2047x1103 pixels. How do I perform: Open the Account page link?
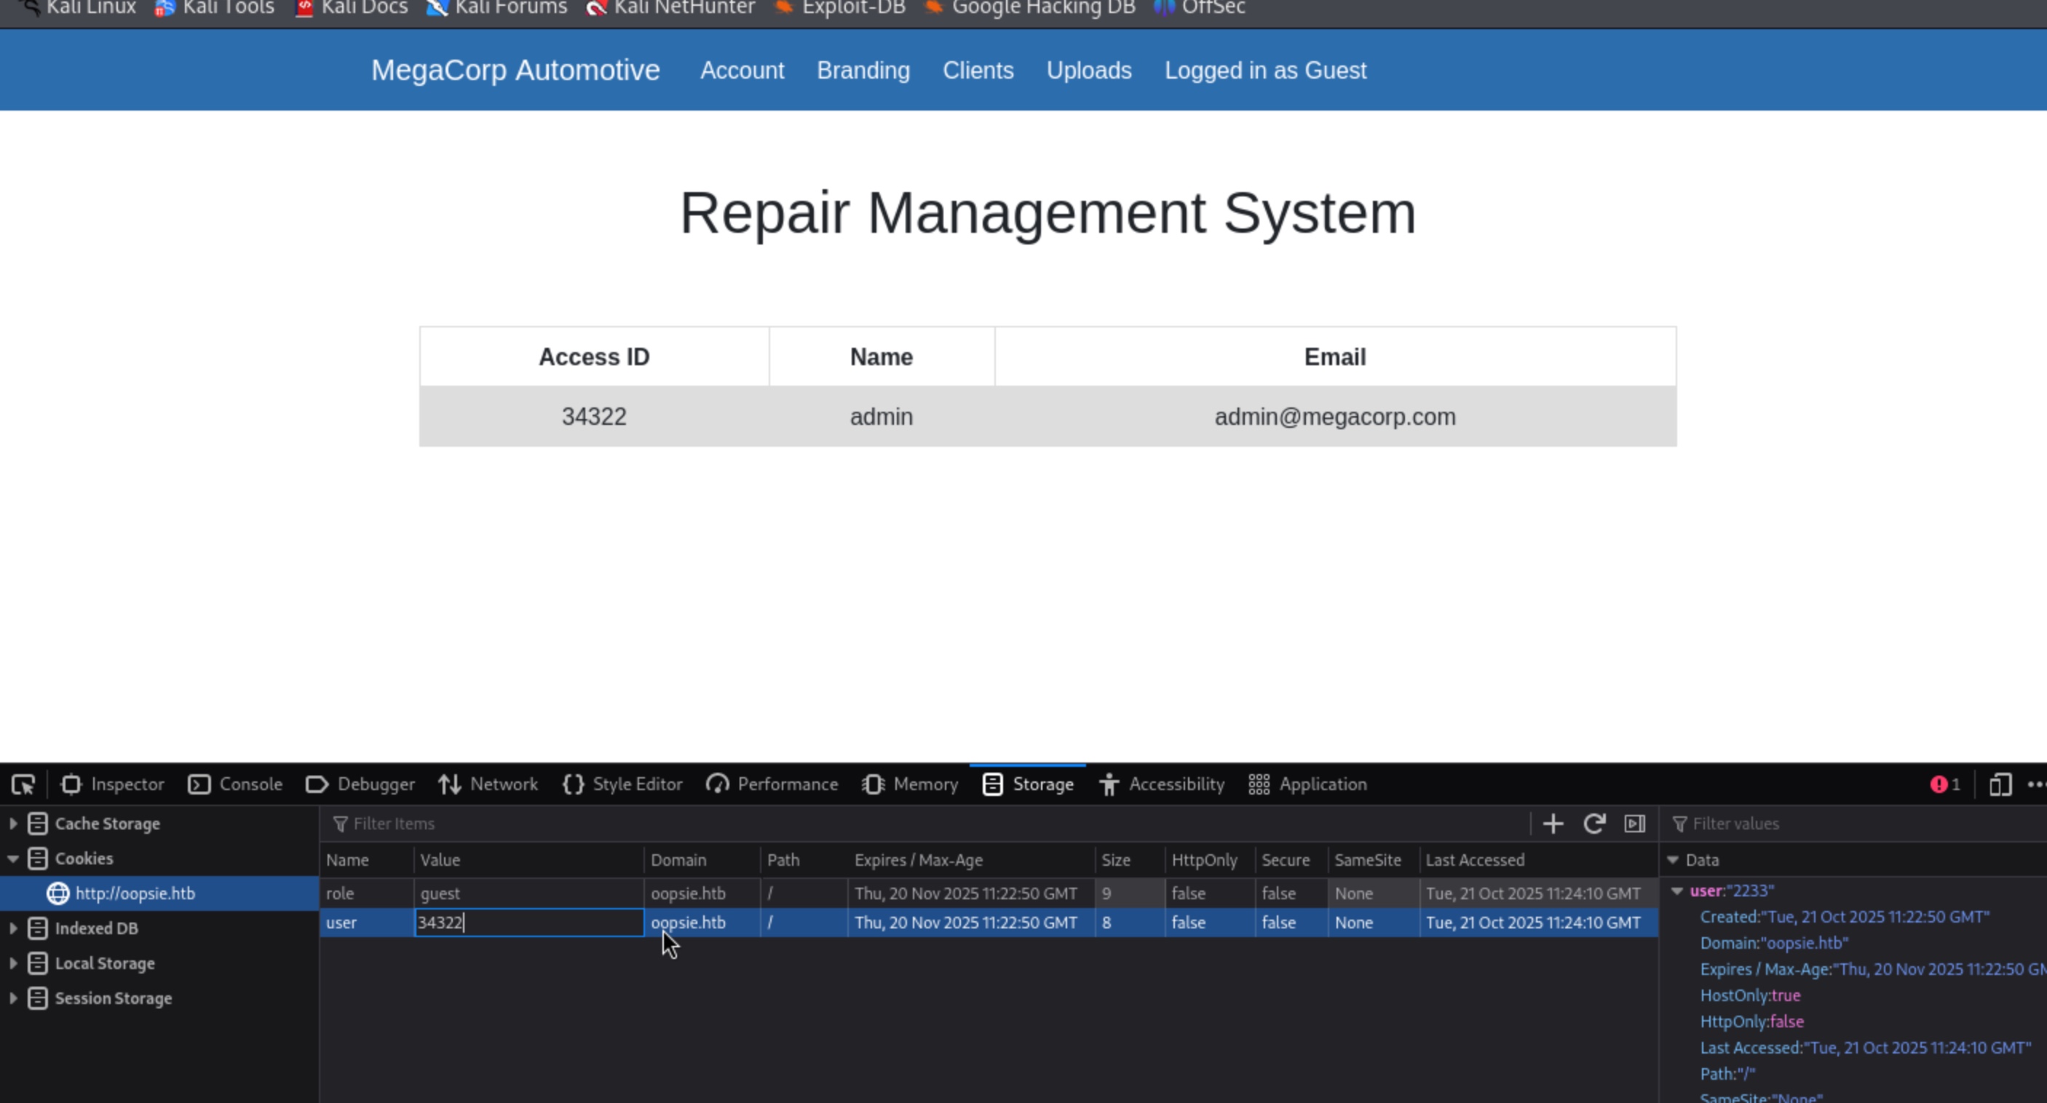[x=741, y=71]
